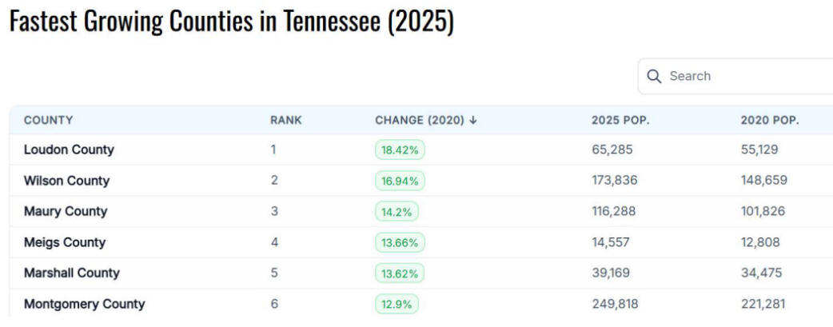This screenshot has width=833, height=327.
Task: Click the descending sort arrow beside CHANGE (2020)
Action: click(473, 120)
